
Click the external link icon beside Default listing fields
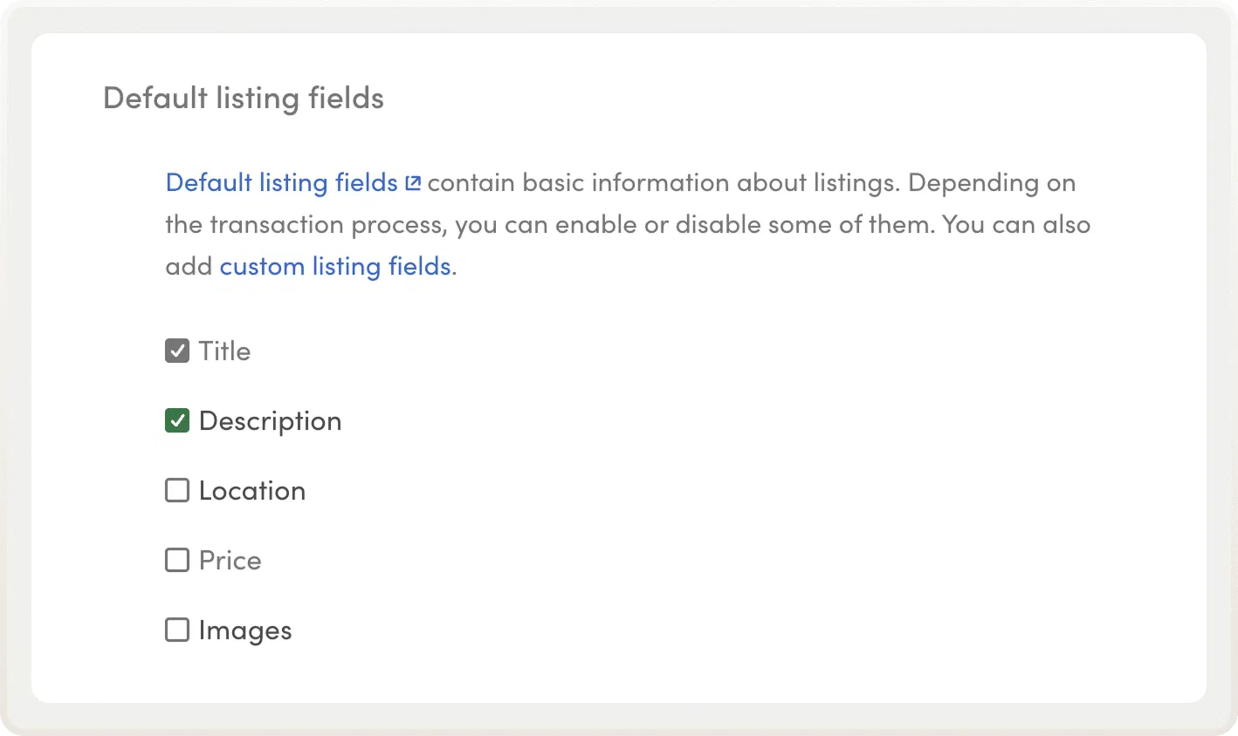click(x=413, y=183)
